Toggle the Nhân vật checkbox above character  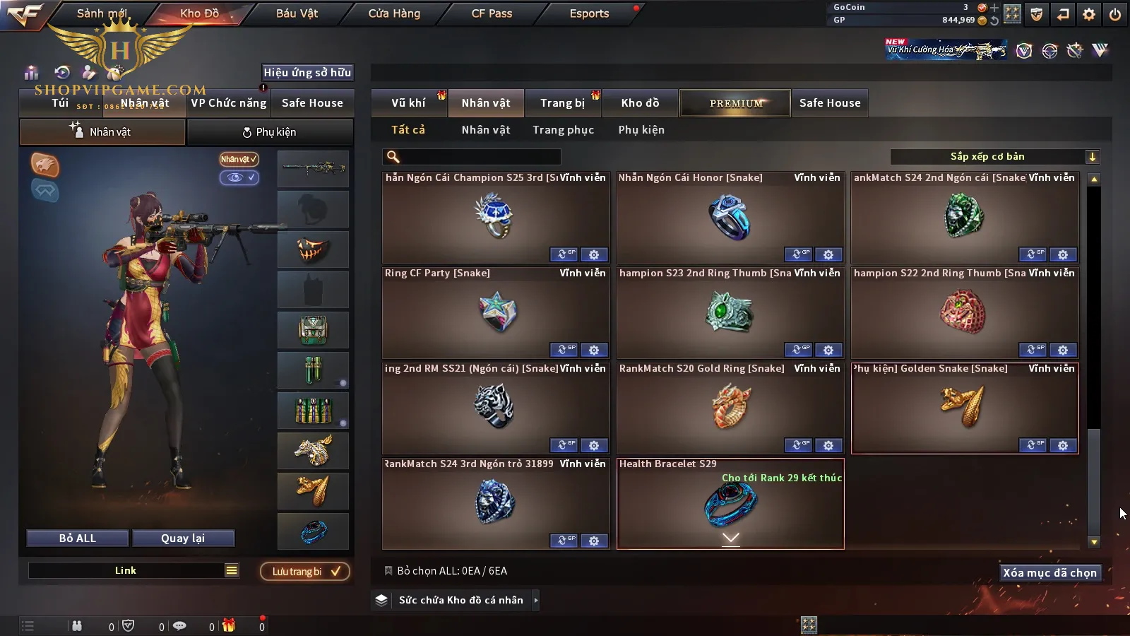(x=239, y=159)
